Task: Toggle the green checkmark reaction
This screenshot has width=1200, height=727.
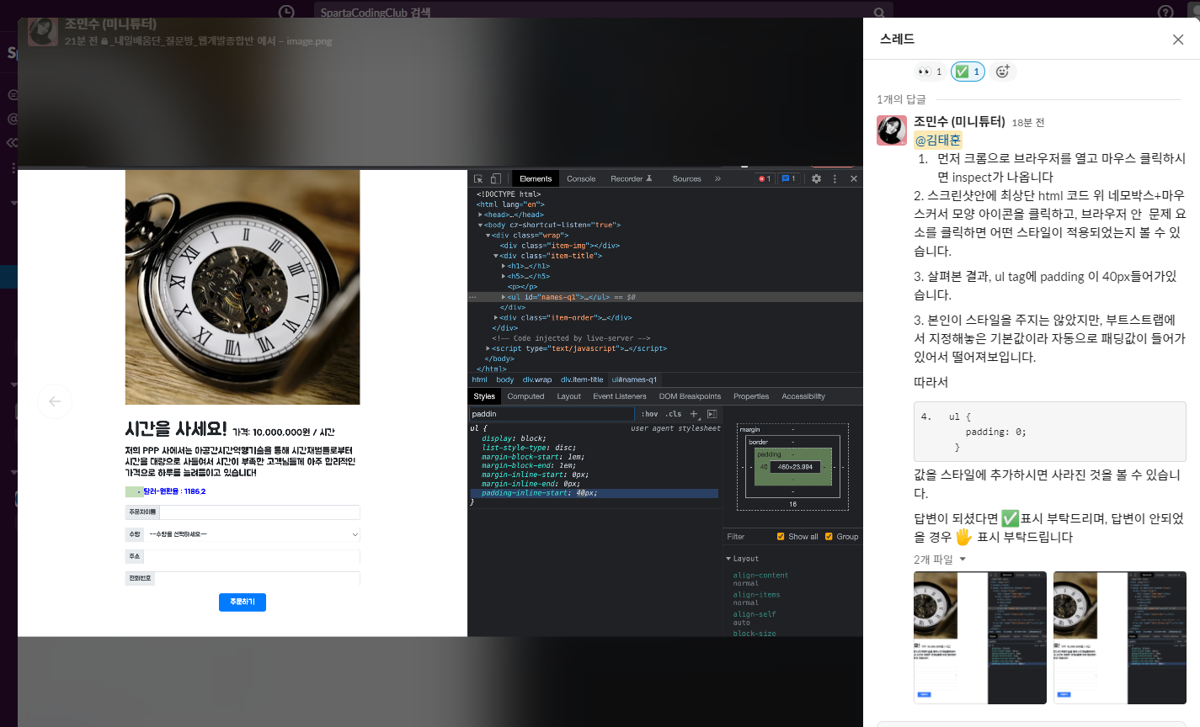Action: click(968, 72)
